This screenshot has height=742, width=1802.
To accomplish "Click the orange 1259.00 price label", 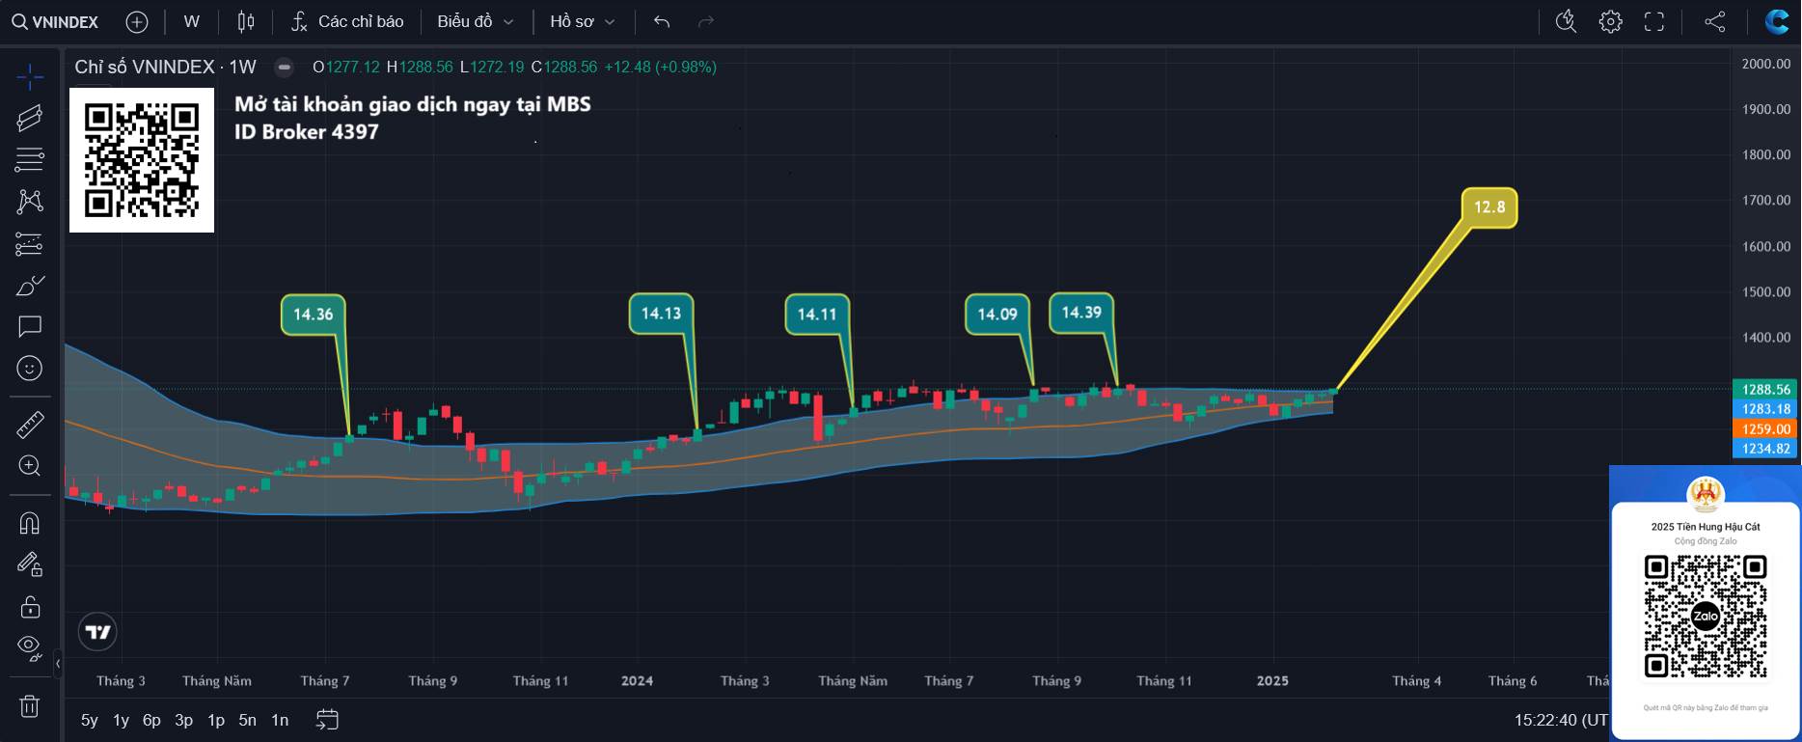I will tap(1765, 429).
